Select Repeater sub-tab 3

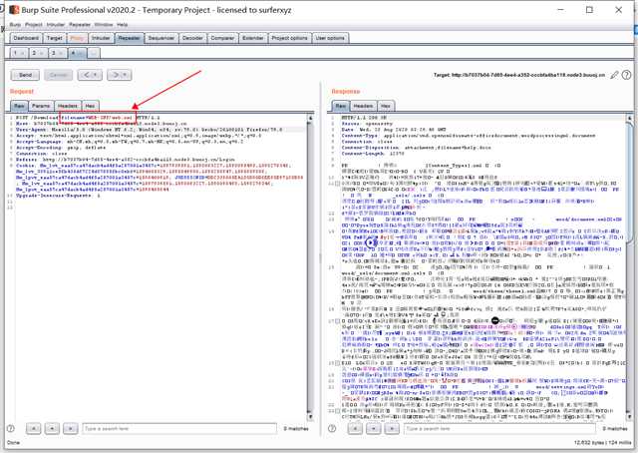[x=57, y=53]
